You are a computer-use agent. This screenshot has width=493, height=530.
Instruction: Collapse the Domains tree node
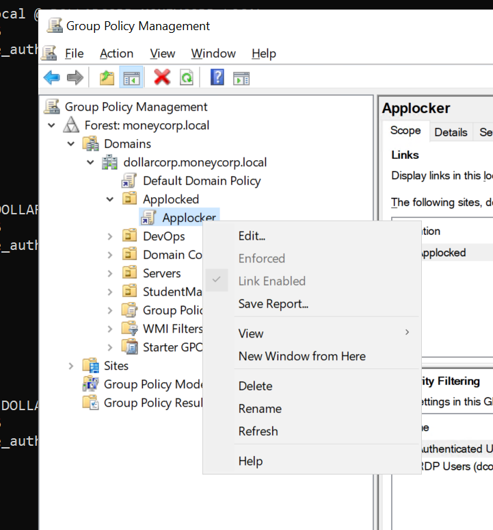tap(71, 144)
